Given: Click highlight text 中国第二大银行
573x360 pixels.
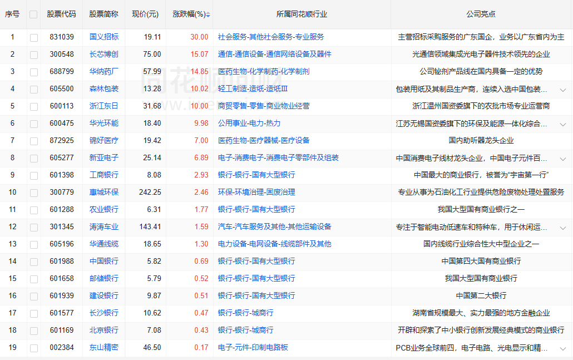Looking at the screenshot, I should pyautogui.click(x=481, y=295).
